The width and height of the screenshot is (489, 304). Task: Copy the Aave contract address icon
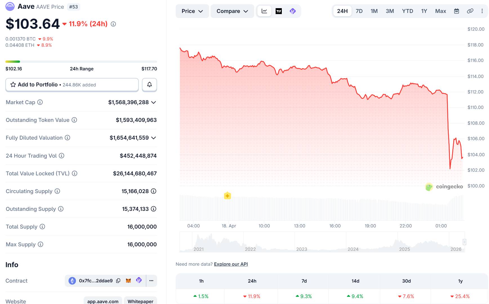click(x=118, y=281)
